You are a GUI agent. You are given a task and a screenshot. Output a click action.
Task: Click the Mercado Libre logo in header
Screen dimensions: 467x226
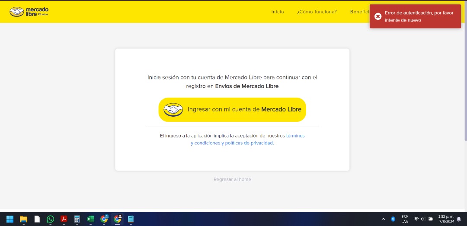pyautogui.click(x=29, y=12)
